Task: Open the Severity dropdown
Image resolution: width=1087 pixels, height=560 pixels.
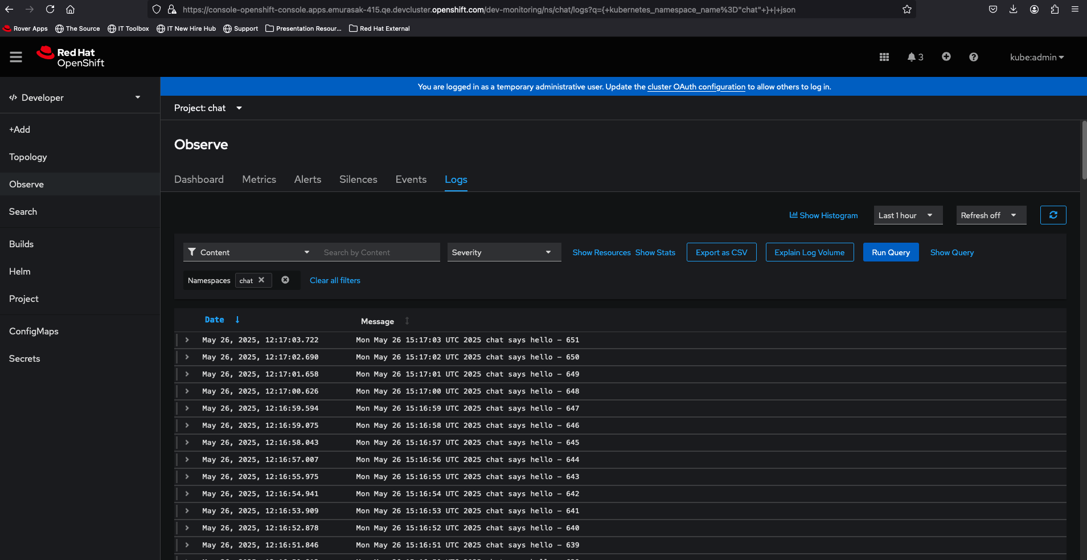Action: click(503, 252)
